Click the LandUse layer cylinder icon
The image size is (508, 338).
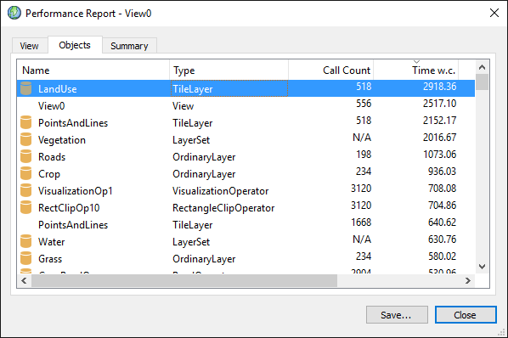click(x=26, y=88)
